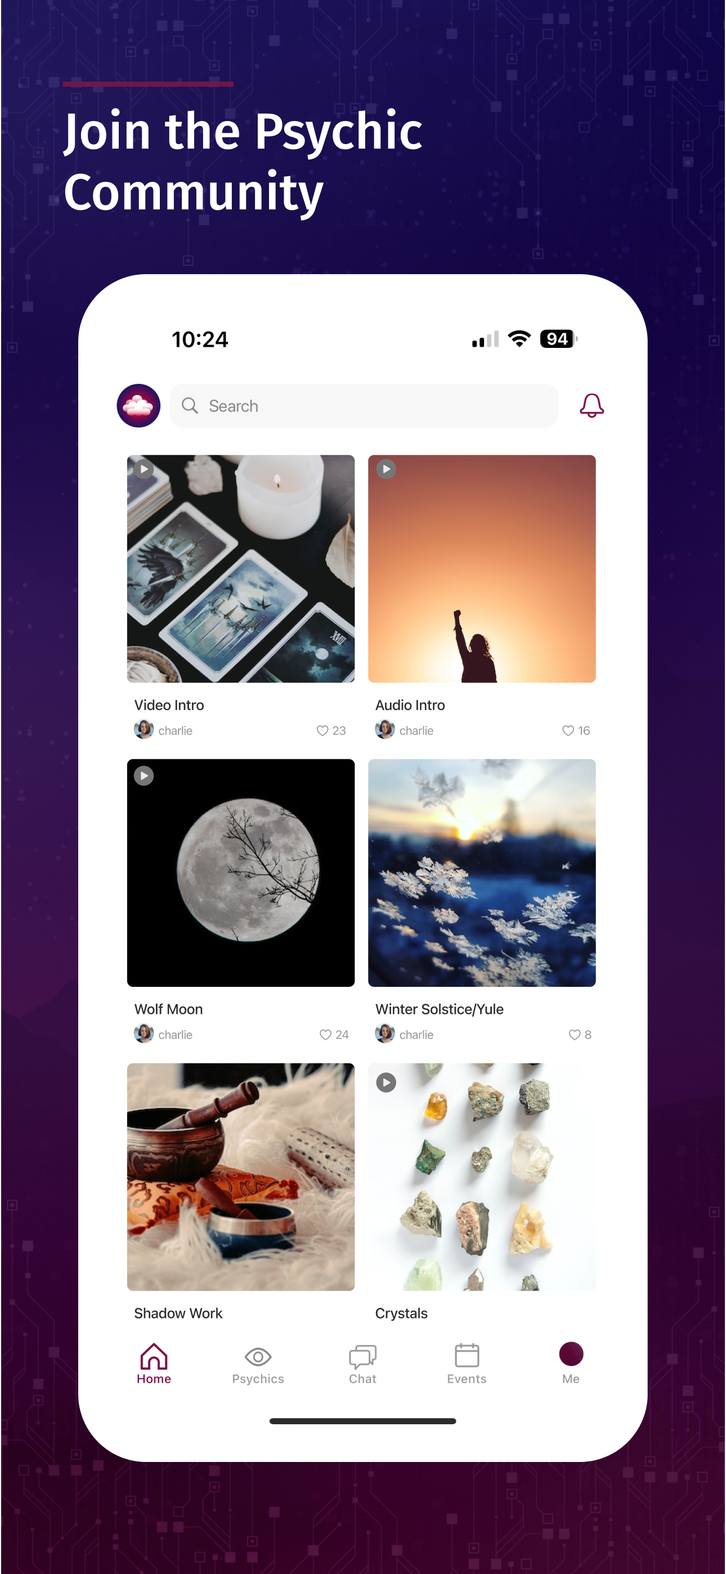Focus the Search input field

[x=364, y=406]
